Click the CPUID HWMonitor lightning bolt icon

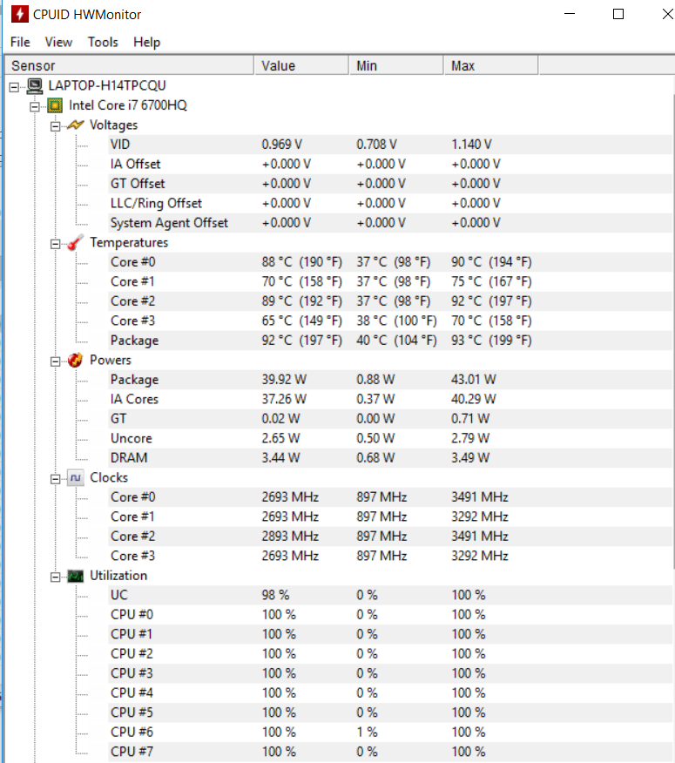click(x=19, y=14)
